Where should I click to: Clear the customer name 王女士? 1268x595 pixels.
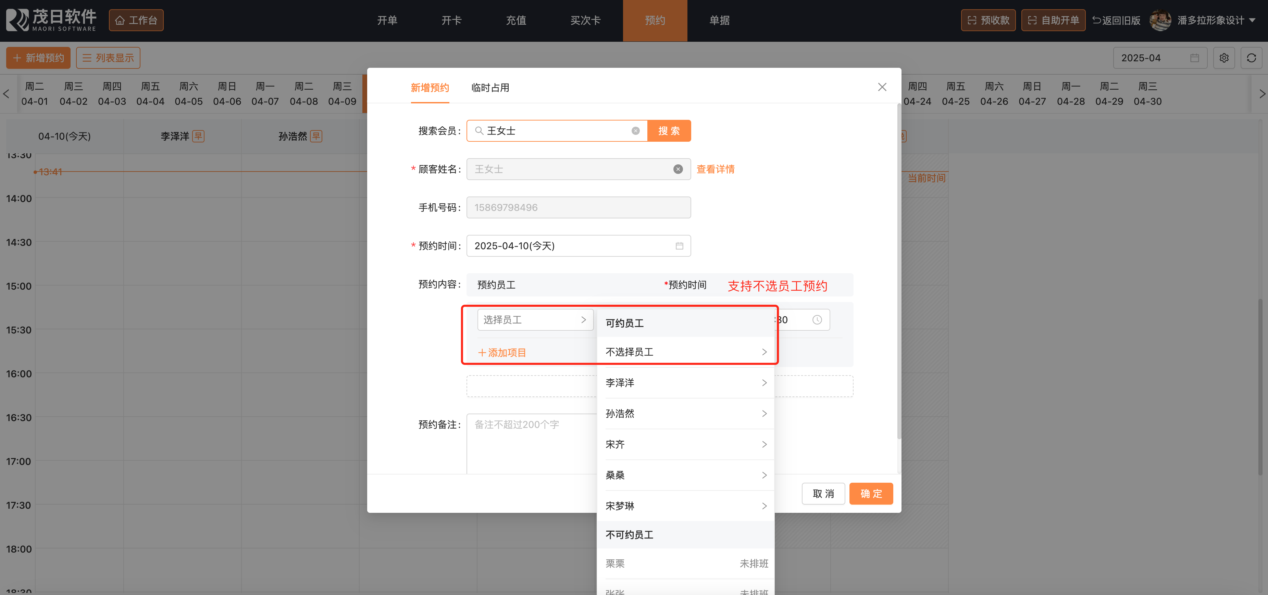click(x=678, y=169)
